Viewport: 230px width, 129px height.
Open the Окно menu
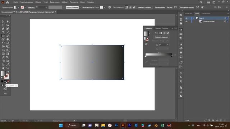tap(82, 2)
